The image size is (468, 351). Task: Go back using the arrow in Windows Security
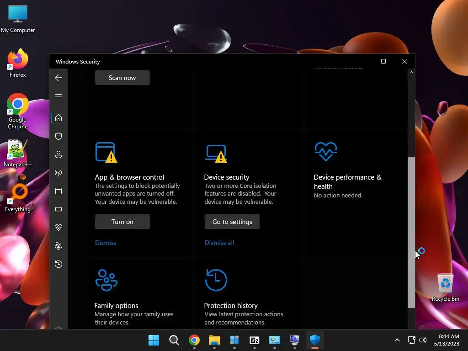[58, 78]
